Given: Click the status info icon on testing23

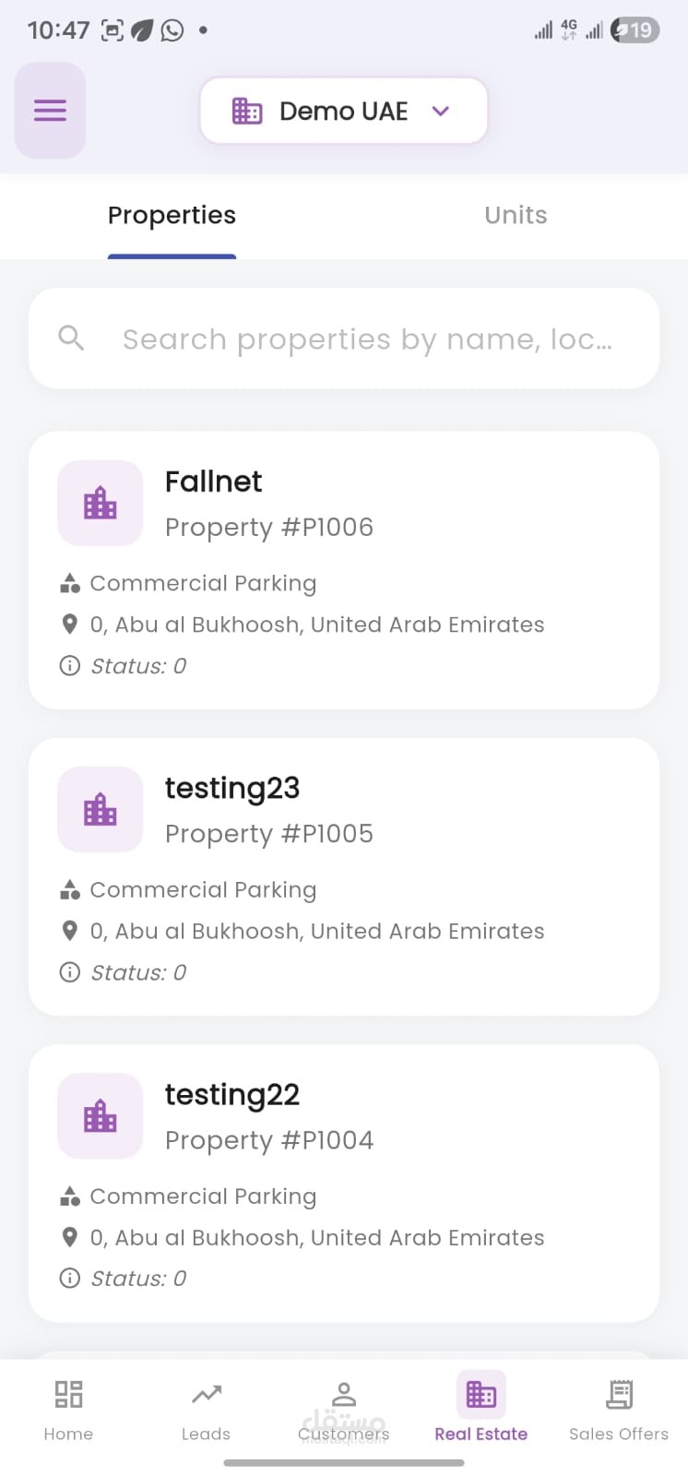Looking at the screenshot, I should click(69, 972).
